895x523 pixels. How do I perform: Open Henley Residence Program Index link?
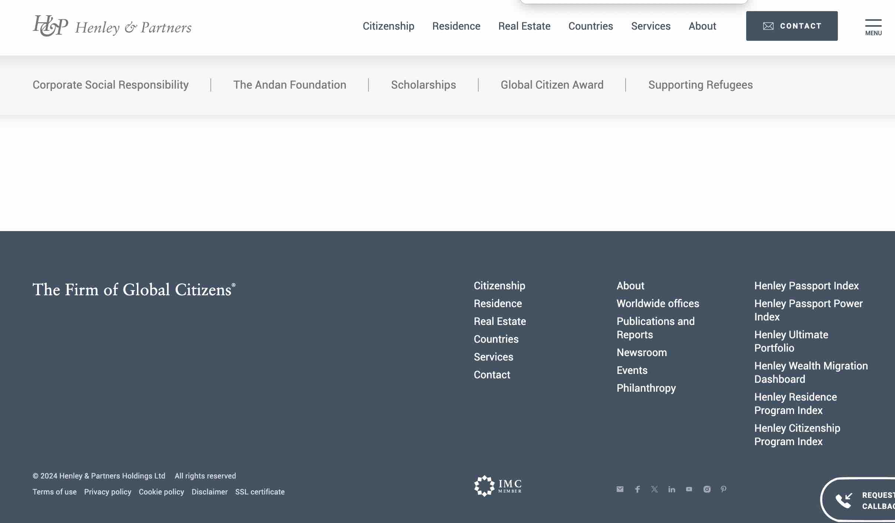tap(796, 404)
